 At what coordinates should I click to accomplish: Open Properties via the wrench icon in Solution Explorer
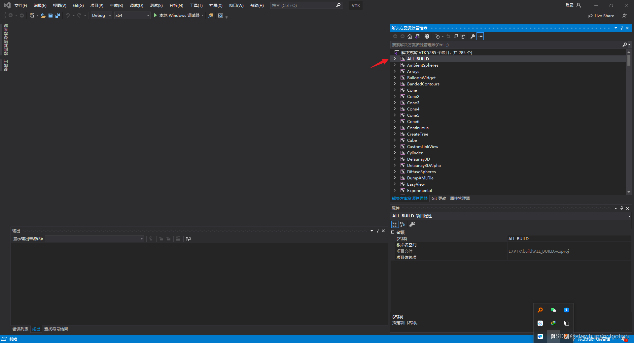click(x=473, y=36)
